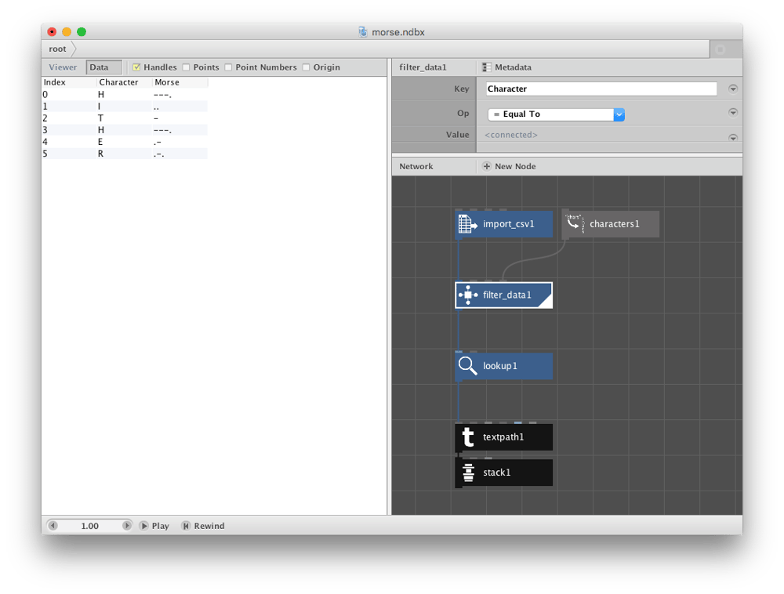Click the root breadcrumb
Viewport: 784px width, 594px height.
pyautogui.click(x=57, y=49)
